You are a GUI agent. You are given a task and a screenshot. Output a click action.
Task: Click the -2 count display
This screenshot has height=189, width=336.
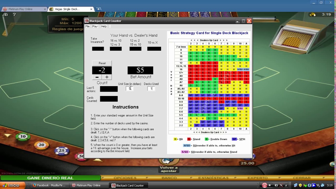[102, 70]
